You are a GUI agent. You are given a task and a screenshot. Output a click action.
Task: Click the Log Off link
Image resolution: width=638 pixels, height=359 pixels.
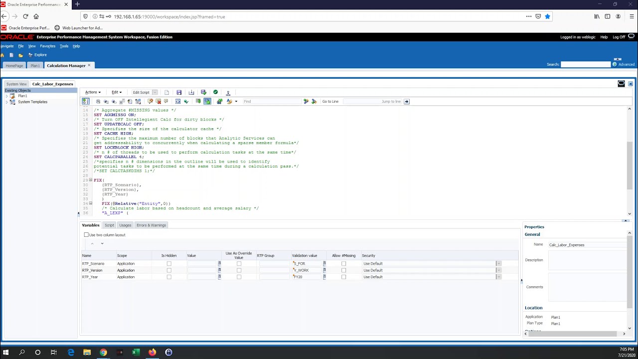coord(619,37)
